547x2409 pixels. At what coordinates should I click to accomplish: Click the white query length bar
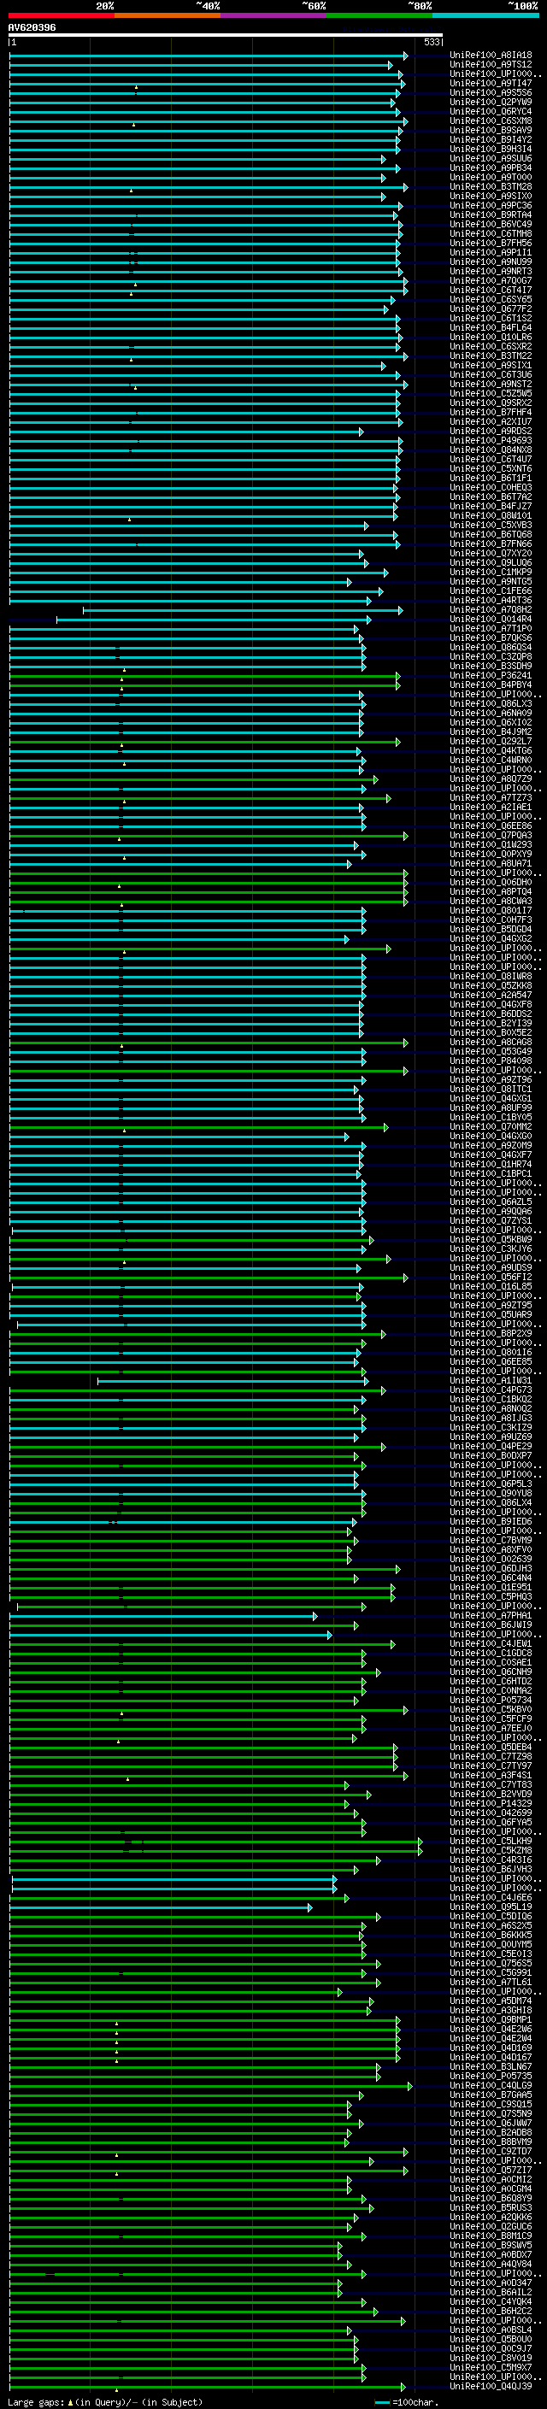[226, 36]
